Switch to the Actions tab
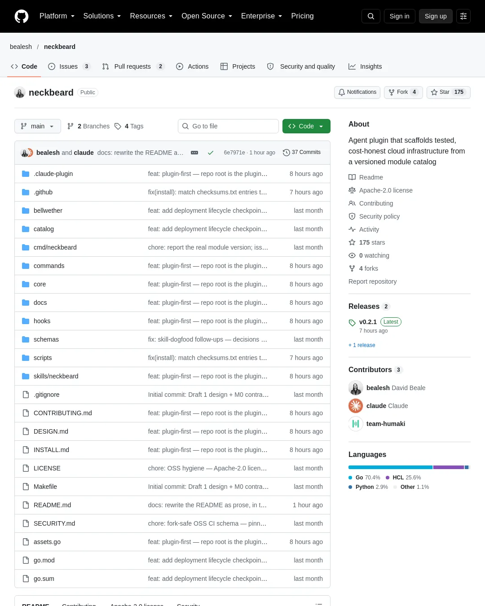 (x=192, y=66)
